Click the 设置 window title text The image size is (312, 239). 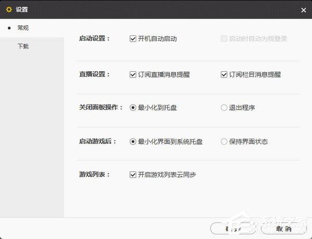click(22, 9)
